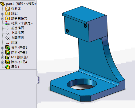Click the large circular hole in the base
Image resolution: width=135 pixels, height=108 pixels.
82,84
